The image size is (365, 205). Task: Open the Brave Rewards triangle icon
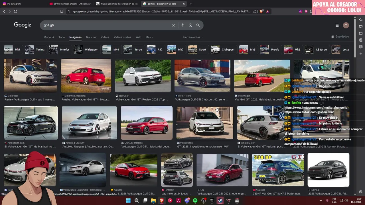267,11
